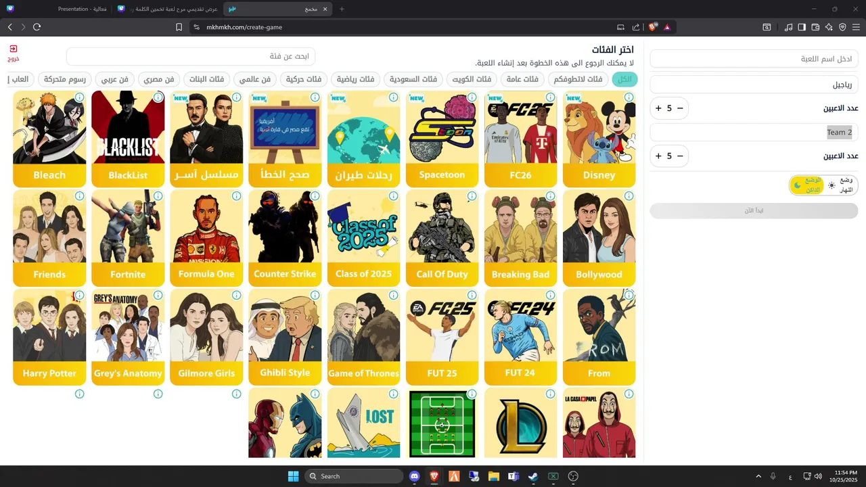Toggle browser sidebar panel icon
The image size is (866, 487).
(802, 27)
